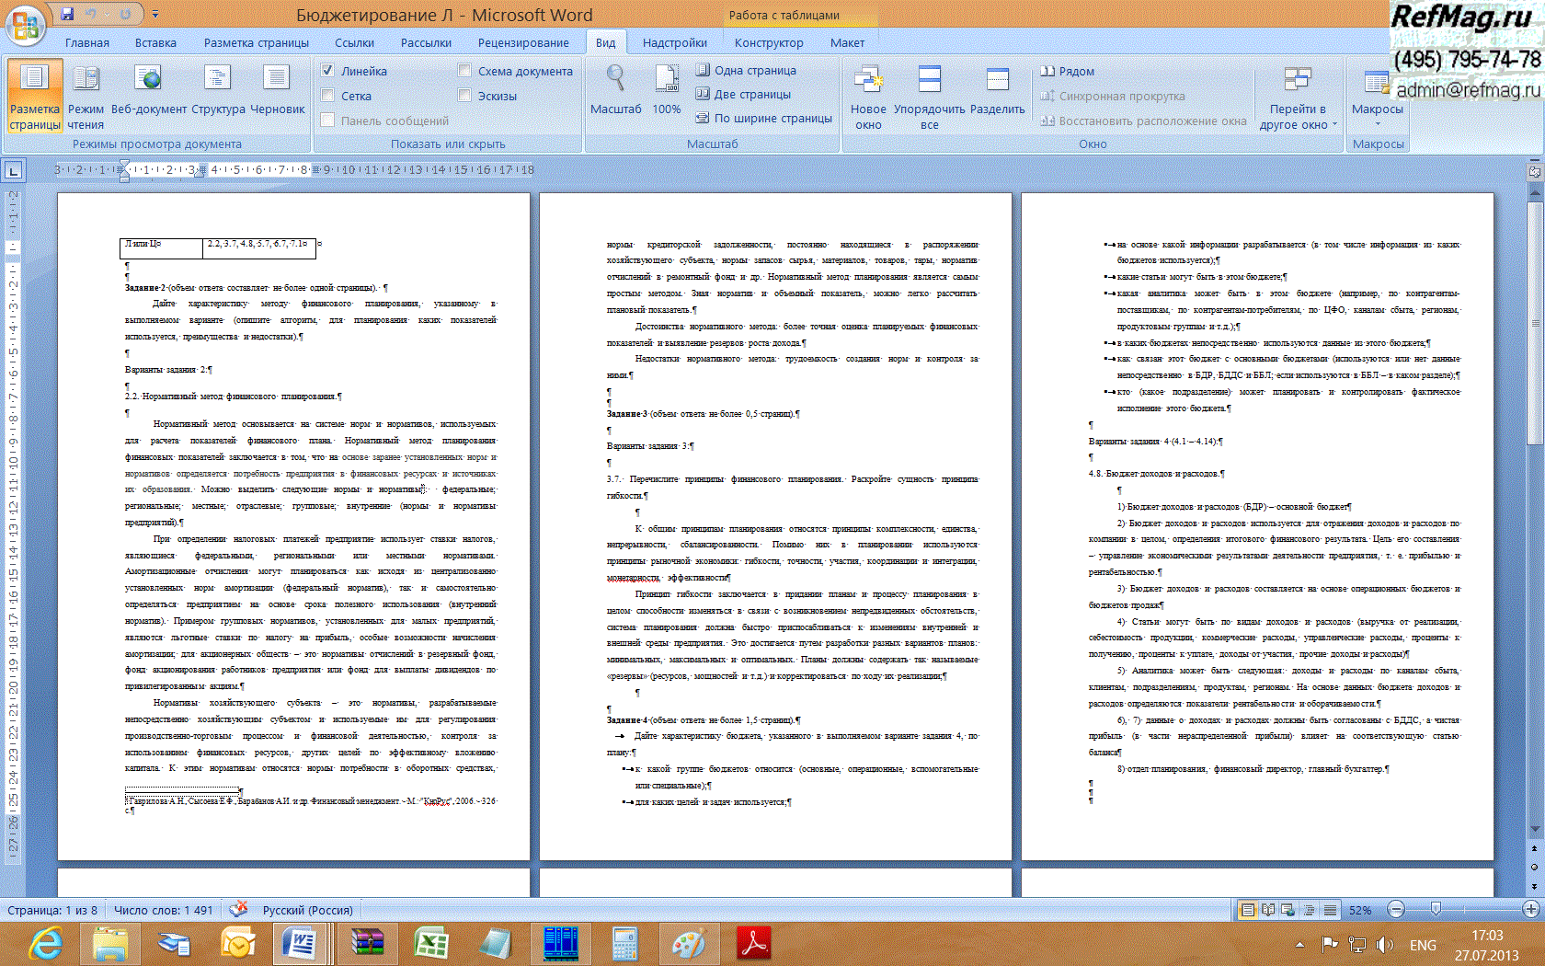The height and width of the screenshot is (966, 1545).
Task: Open the Разметка страницы ribbon tab
Action: 256,42
